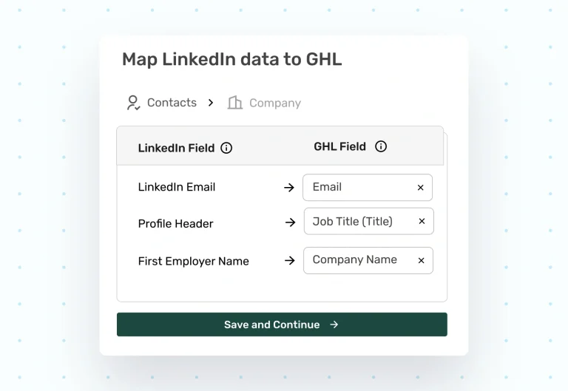Click arrow next to LinkedIn Email
The height and width of the screenshot is (391, 568).
click(x=289, y=188)
